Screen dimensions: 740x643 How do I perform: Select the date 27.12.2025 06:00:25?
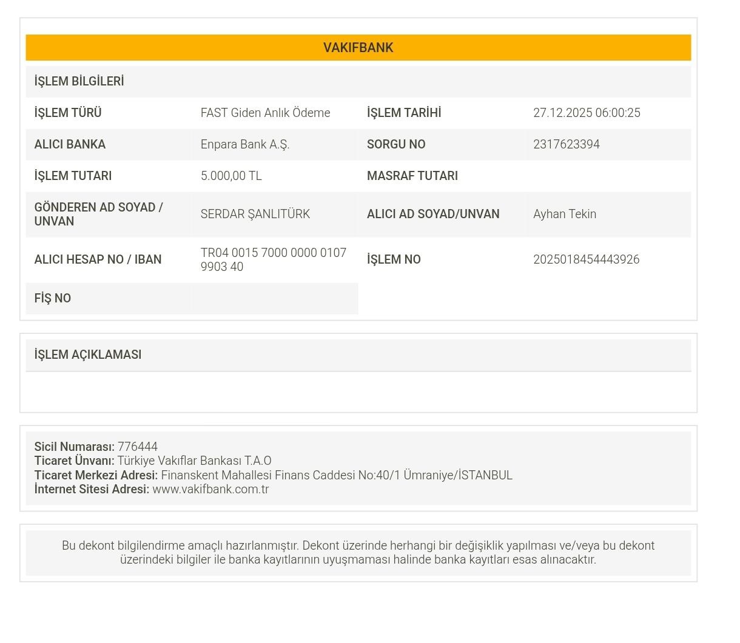(587, 113)
